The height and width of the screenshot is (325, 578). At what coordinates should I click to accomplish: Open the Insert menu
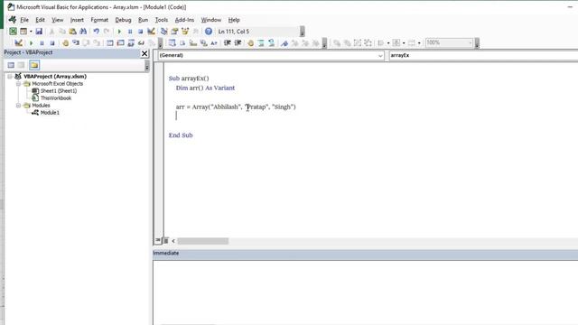click(77, 20)
